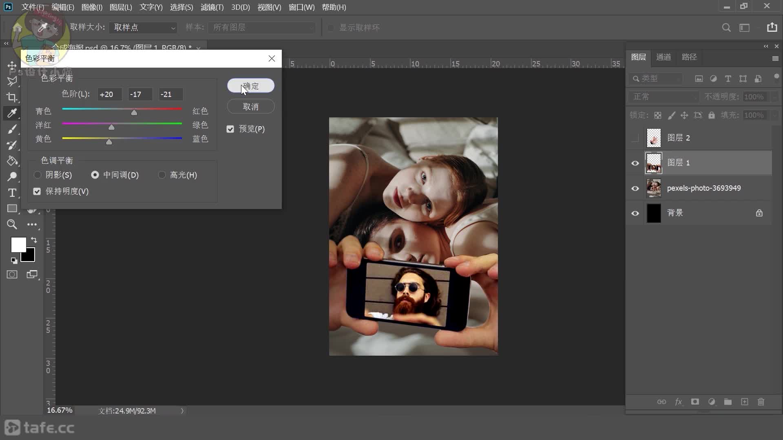Filter layers by smart objects
This screenshot has width=783, height=440.
pos(758,79)
